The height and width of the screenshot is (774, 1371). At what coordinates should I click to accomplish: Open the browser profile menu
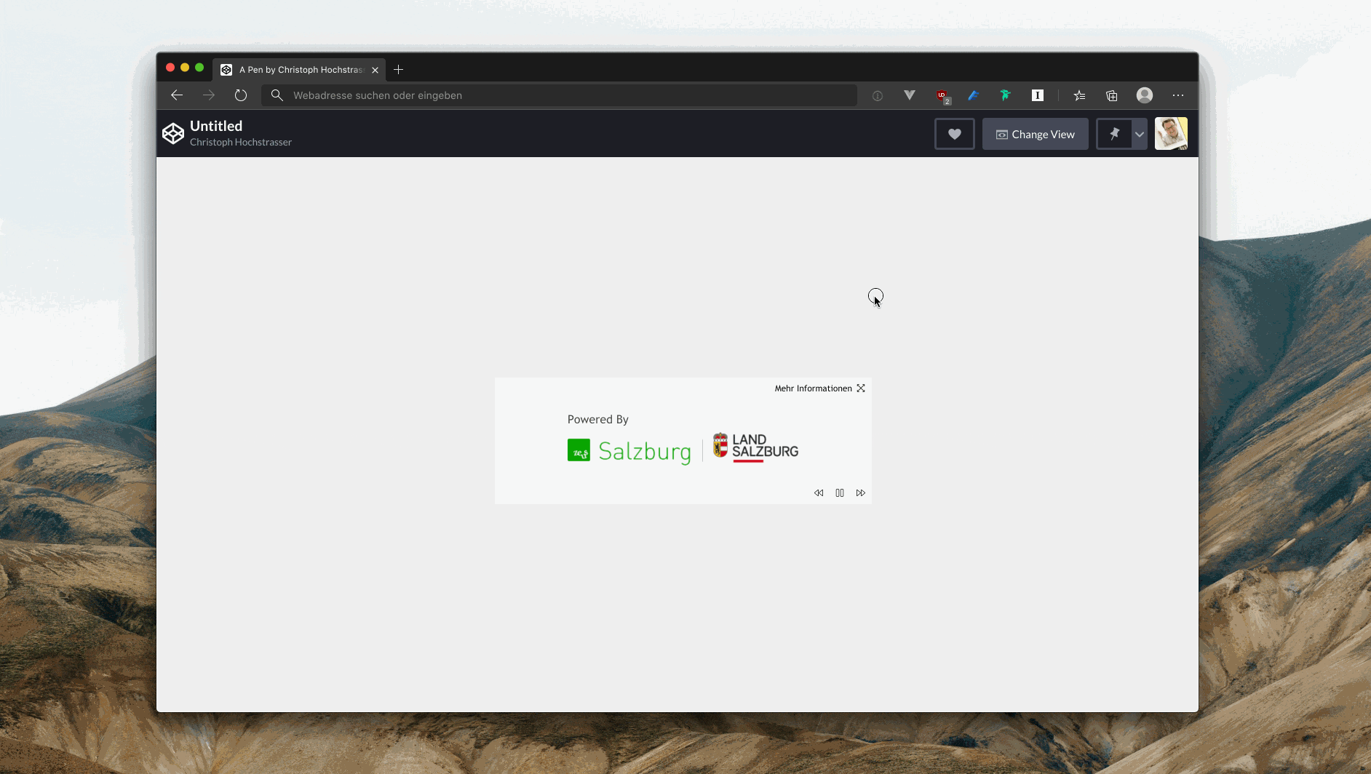pos(1145,95)
